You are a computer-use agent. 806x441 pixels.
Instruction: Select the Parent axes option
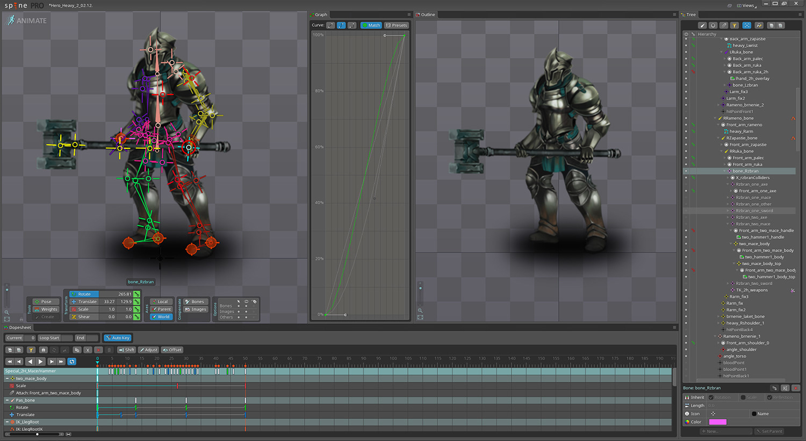click(x=161, y=309)
